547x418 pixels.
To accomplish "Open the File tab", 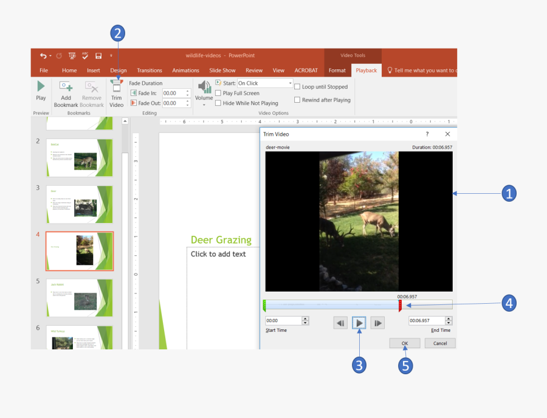I will coord(44,70).
